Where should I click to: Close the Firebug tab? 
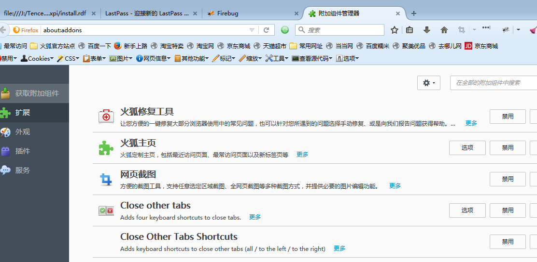click(297, 13)
